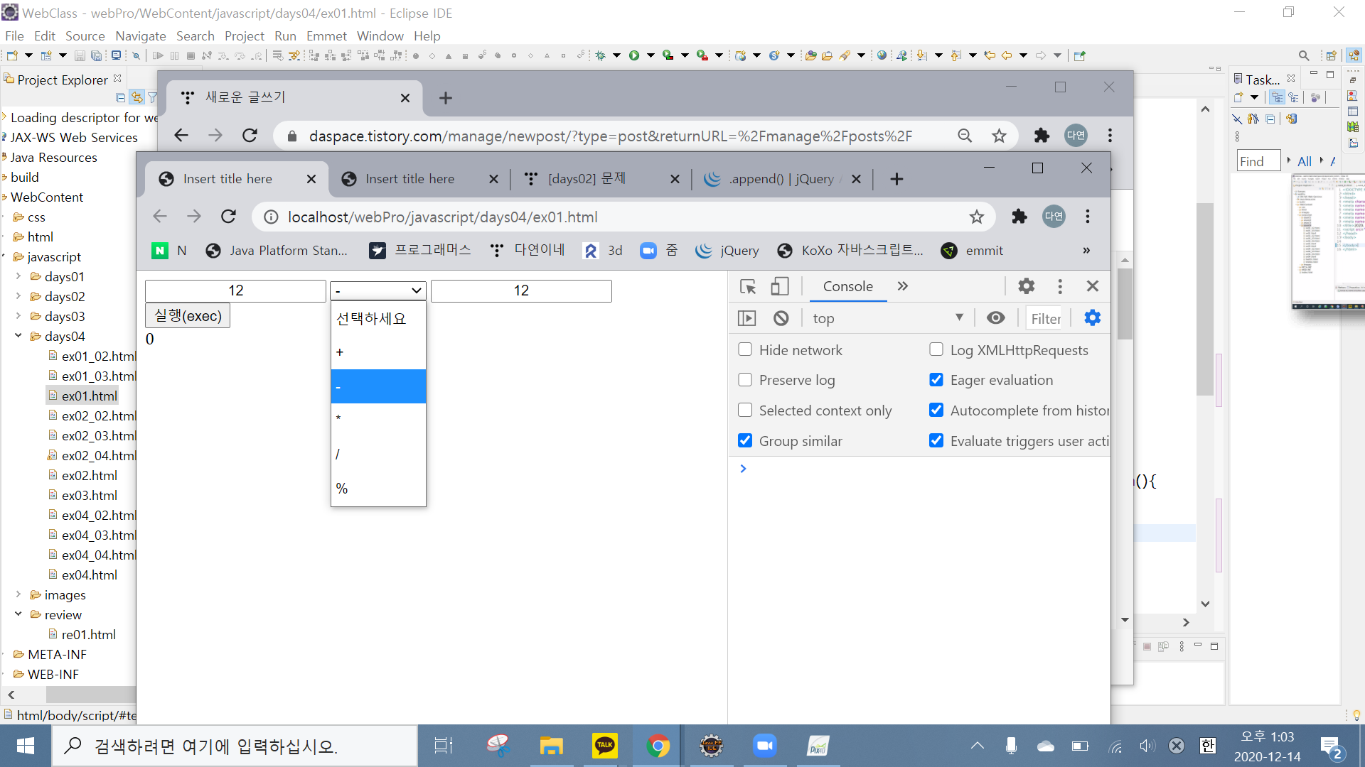Open DevTools settings gear icon
The width and height of the screenshot is (1365, 767).
[1026, 286]
